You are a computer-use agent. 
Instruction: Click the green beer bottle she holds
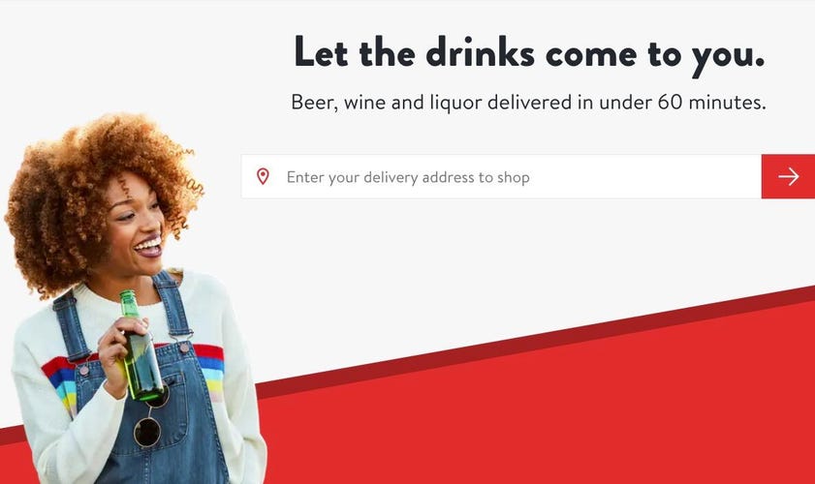pyautogui.click(x=140, y=347)
